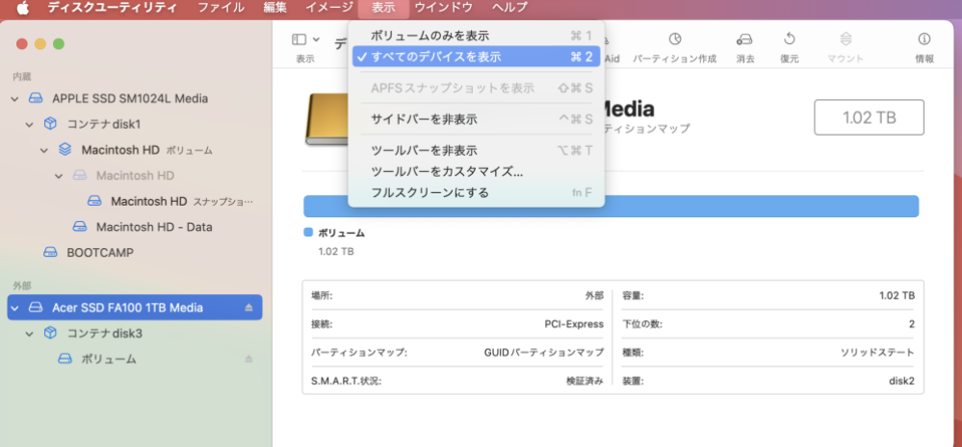This screenshot has height=447, width=962.
Task: Eject the ボリューム under コンテナdisk3
Action: click(x=248, y=359)
